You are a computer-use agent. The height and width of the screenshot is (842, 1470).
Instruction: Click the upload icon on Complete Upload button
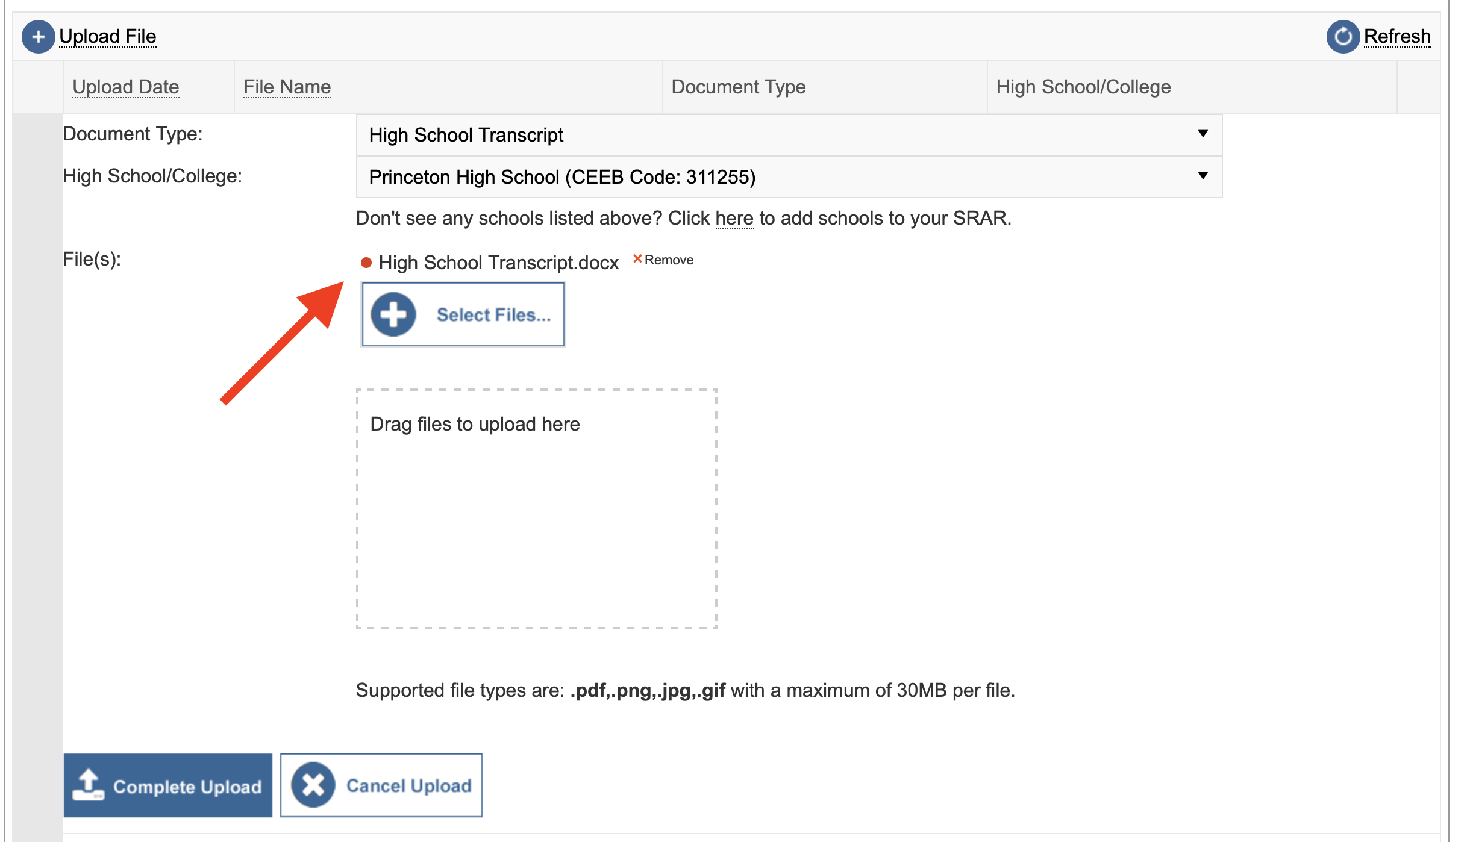click(89, 784)
